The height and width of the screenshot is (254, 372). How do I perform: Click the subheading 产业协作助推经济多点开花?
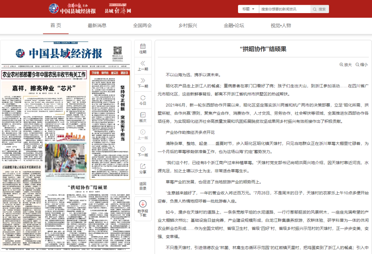tap(190, 132)
